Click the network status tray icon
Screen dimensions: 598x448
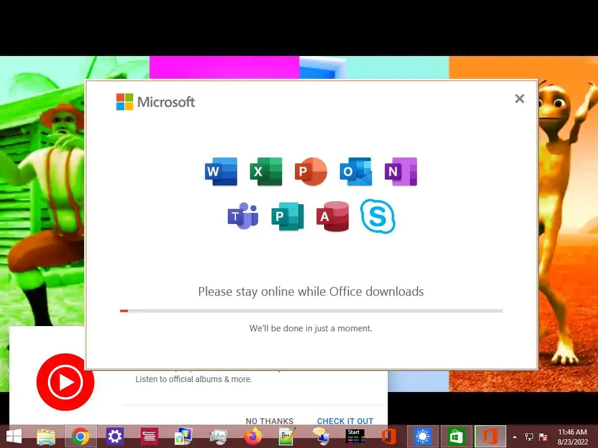point(529,437)
